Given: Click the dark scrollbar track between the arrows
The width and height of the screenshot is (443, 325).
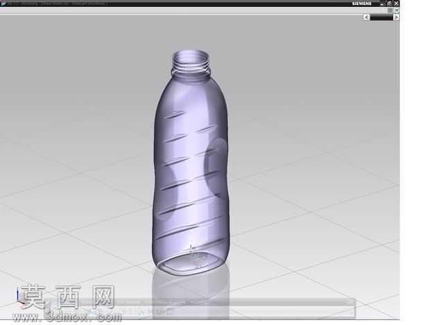Looking at the screenshot, I should coord(381,17).
